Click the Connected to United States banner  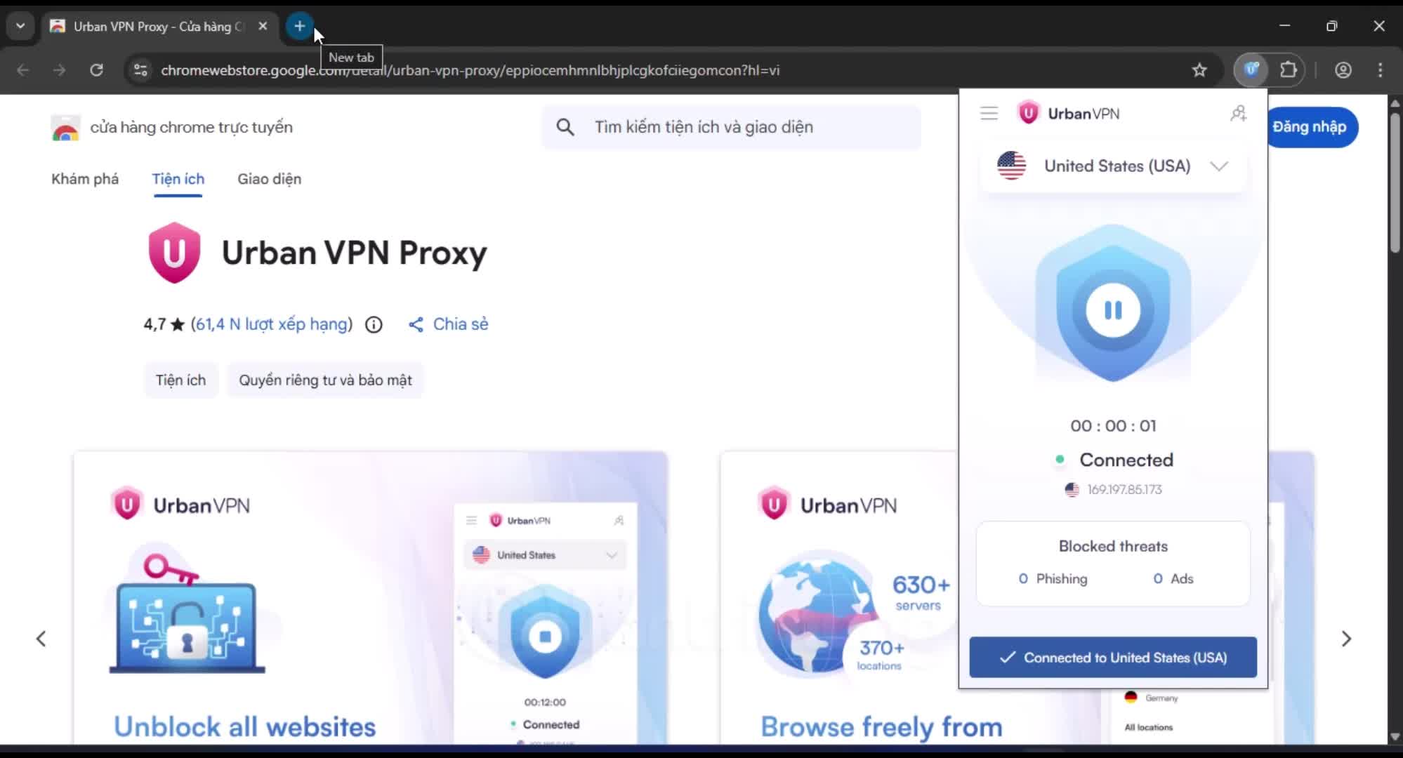1113,658
